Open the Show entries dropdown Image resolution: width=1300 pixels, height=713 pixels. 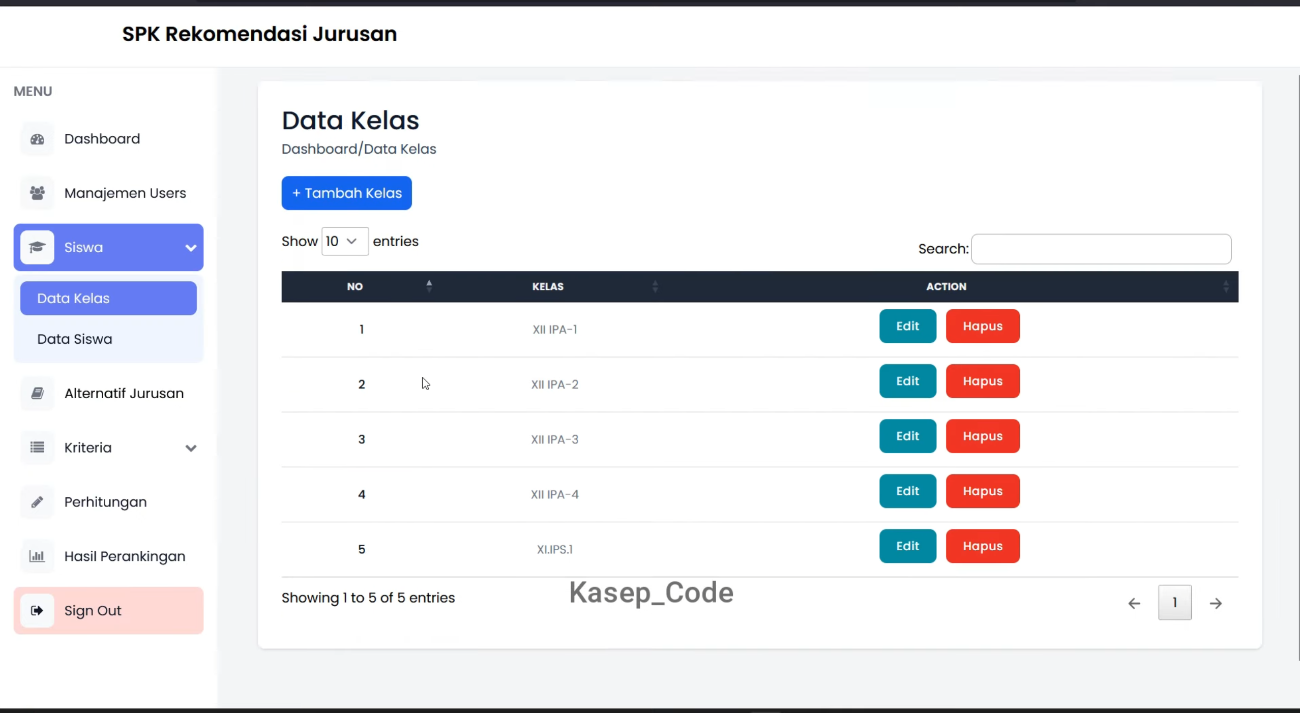click(345, 241)
